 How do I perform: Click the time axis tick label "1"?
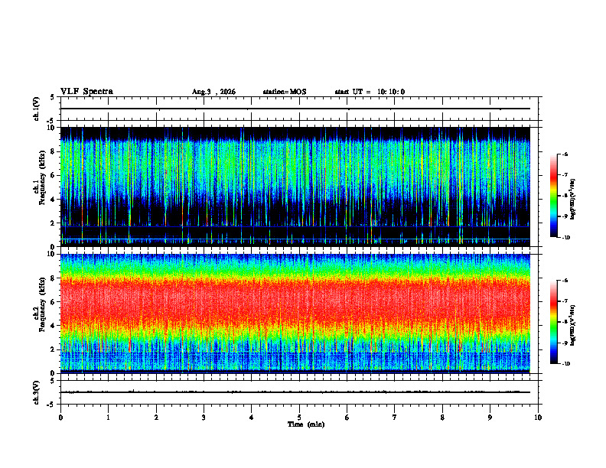click(108, 418)
